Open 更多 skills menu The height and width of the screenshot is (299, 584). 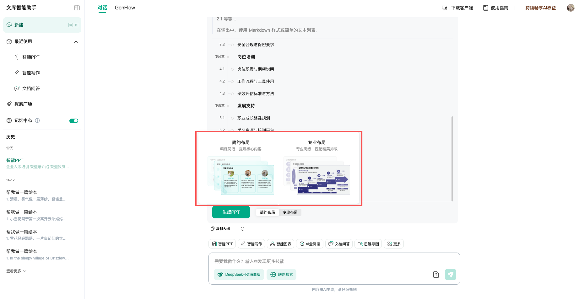coord(394,244)
